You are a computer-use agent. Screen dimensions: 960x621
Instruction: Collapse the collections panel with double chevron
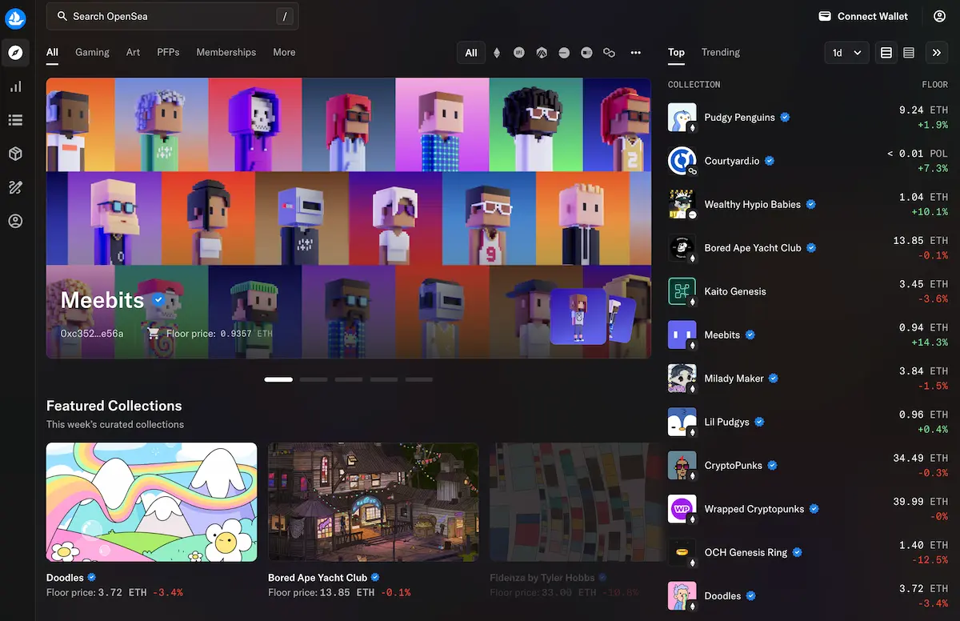[937, 53]
